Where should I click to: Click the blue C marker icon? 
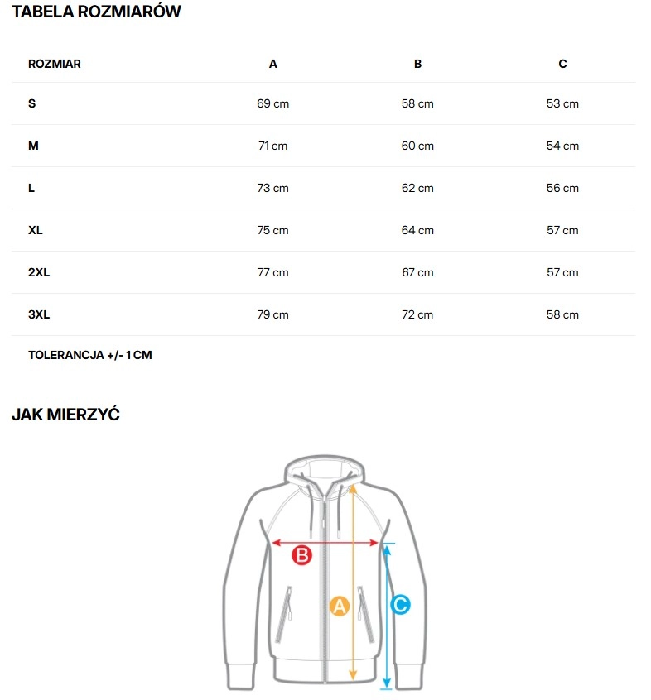click(x=400, y=605)
